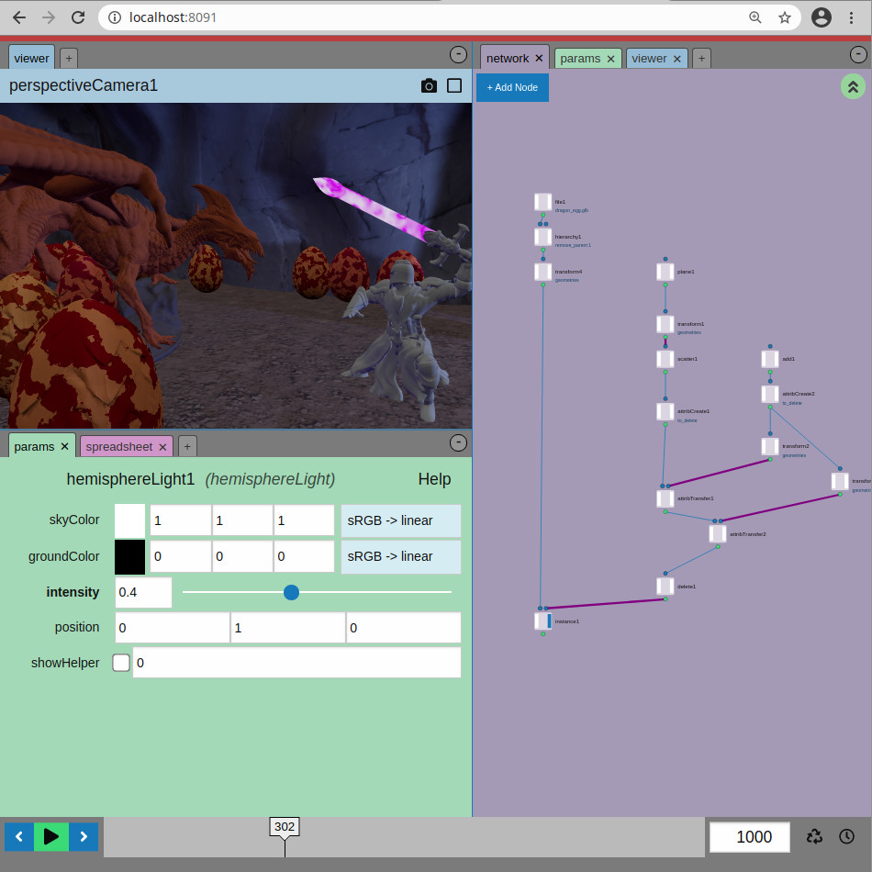The image size is (872, 872).
Task: Select the transform4 node
Action: [x=542, y=272]
